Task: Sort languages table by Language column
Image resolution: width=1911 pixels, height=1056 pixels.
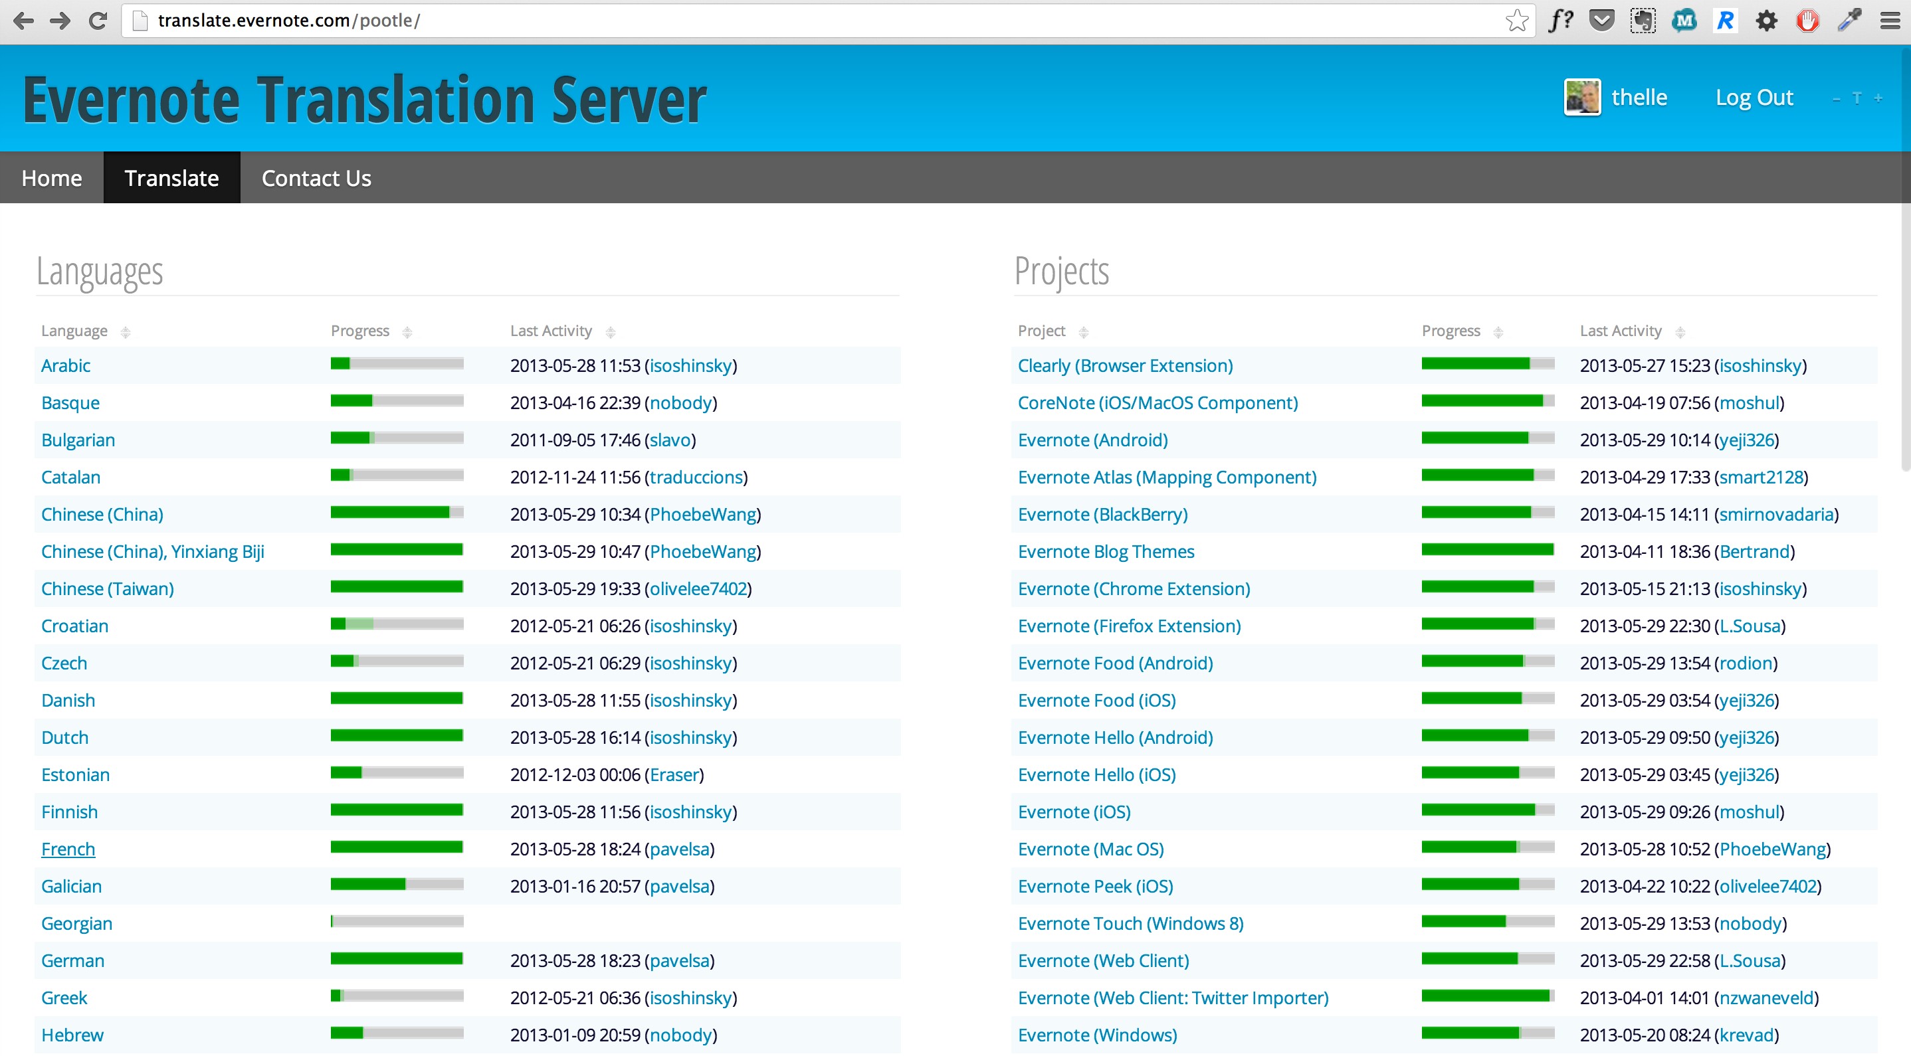Action: point(74,331)
